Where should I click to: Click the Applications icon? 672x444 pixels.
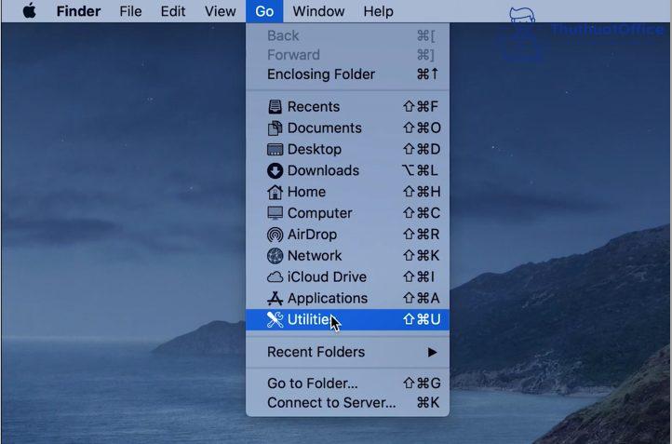[x=275, y=298]
